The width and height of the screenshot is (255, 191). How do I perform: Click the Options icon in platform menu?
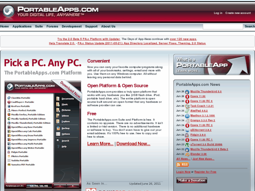pos(58,134)
